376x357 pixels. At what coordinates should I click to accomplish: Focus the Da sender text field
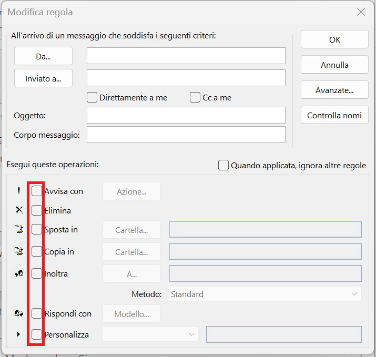(x=186, y=56)
